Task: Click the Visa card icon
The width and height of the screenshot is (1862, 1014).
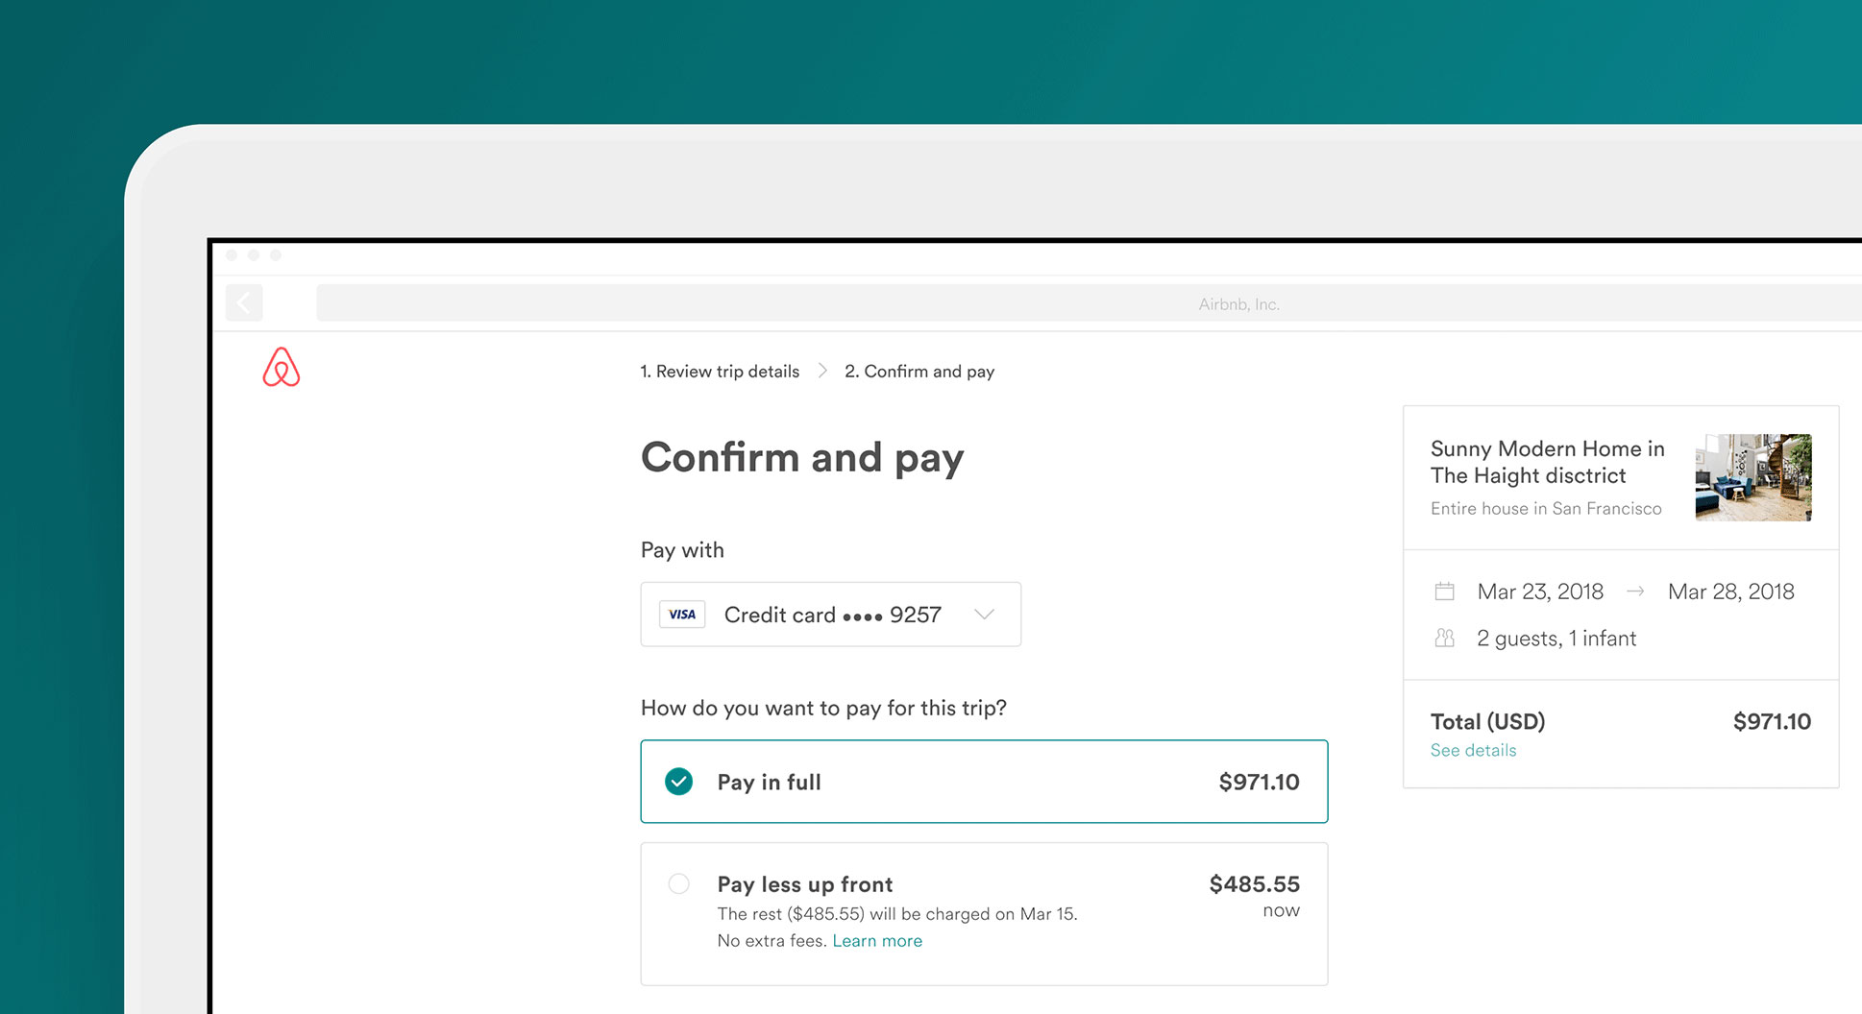Action: click(682, 615)
